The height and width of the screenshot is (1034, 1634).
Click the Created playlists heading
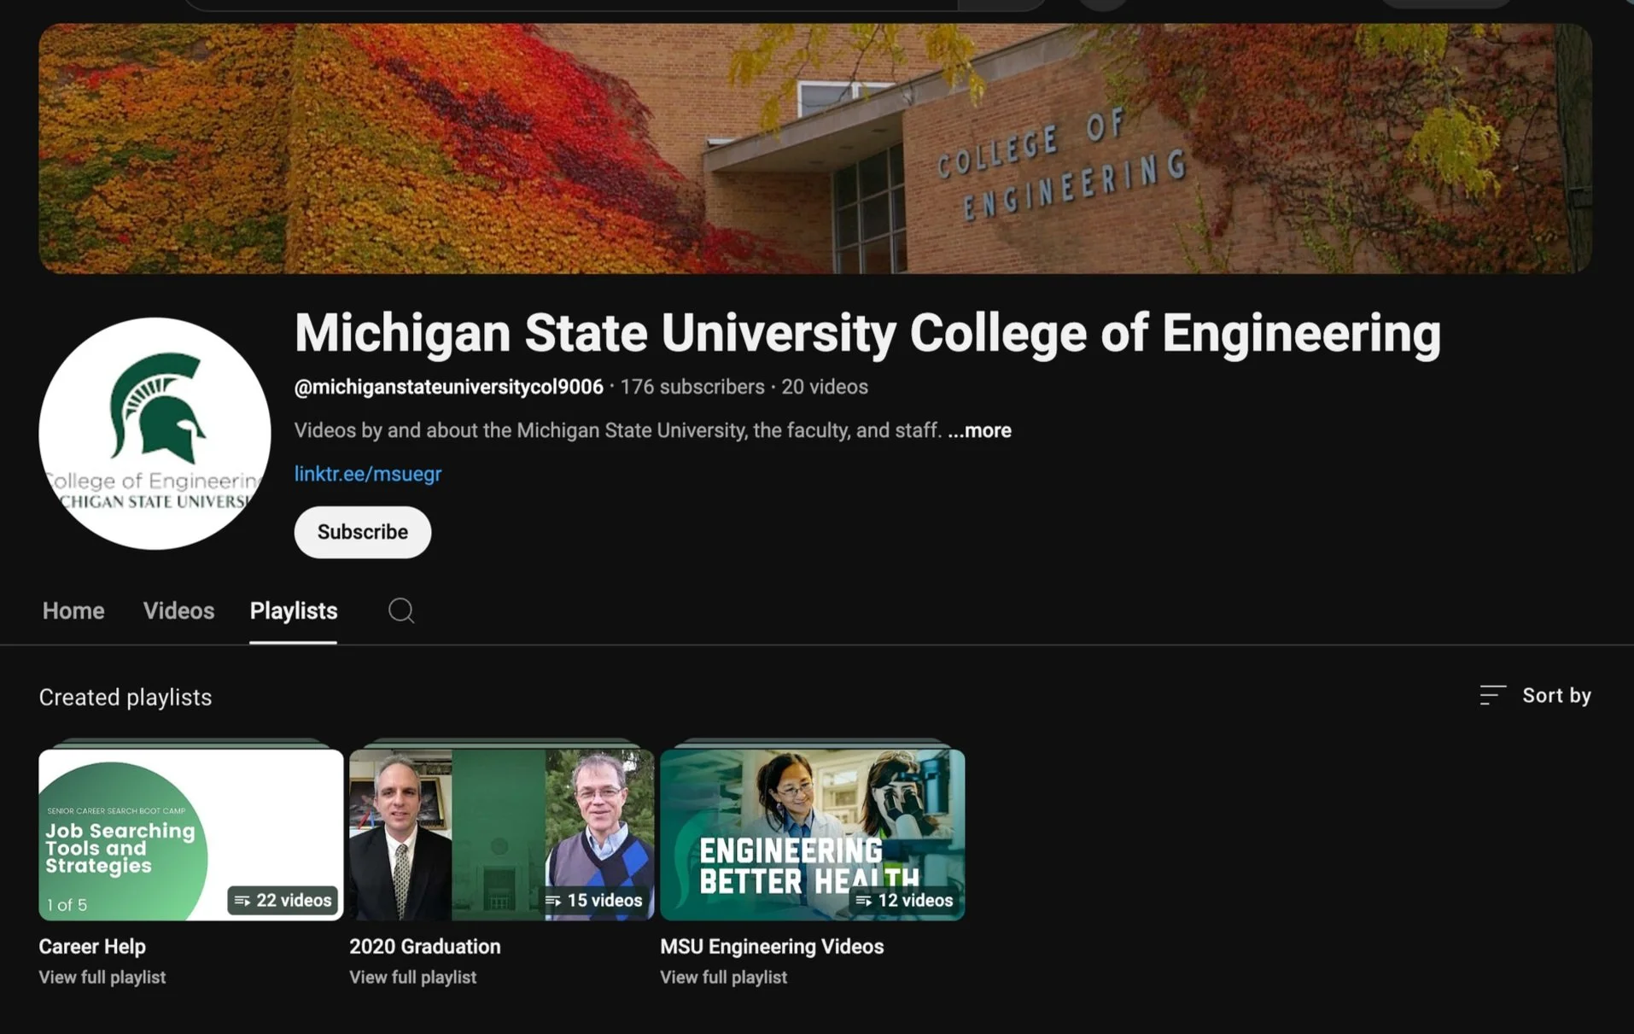click(125, 697)
